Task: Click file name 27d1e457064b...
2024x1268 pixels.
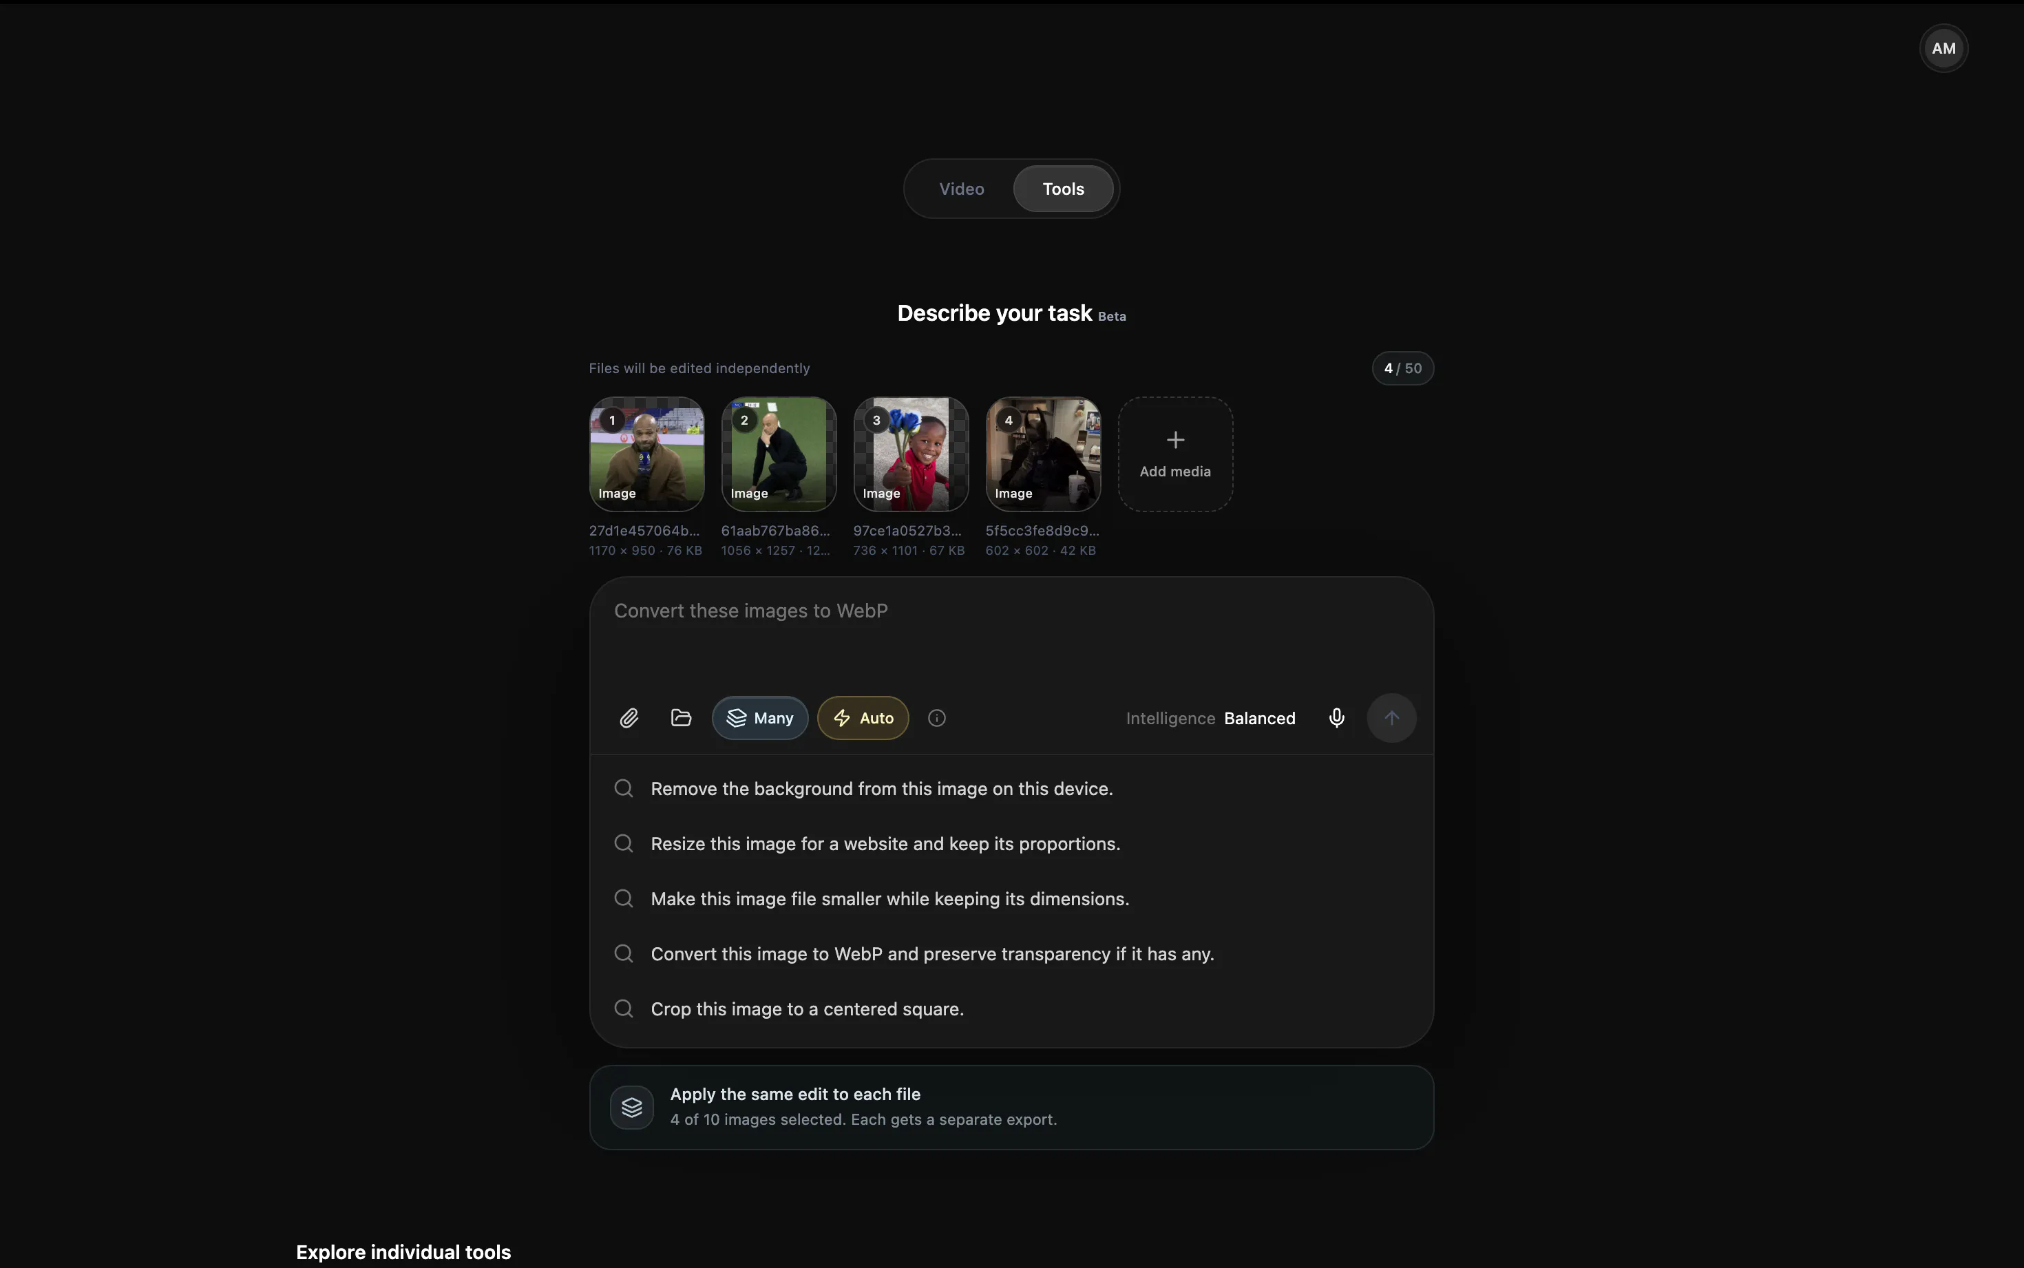Action: coord(644,531)
